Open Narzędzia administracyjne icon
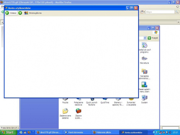Image resolution: width=180 pixels, height=135 pixels. [x=144, y=74]
